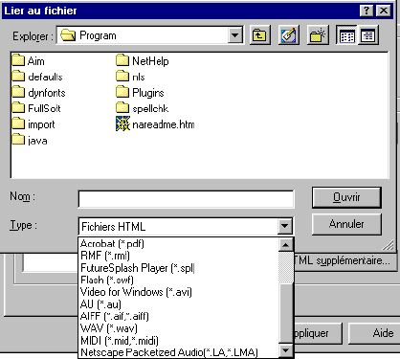Choose Acrobat (*.pdf) file type
This screenshot has height=359, width=400.
[179, 244]
